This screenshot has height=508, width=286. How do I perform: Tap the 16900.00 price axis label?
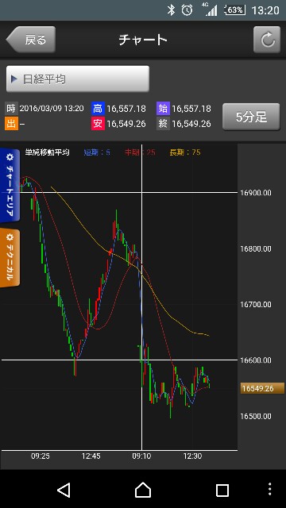point(256,193)
